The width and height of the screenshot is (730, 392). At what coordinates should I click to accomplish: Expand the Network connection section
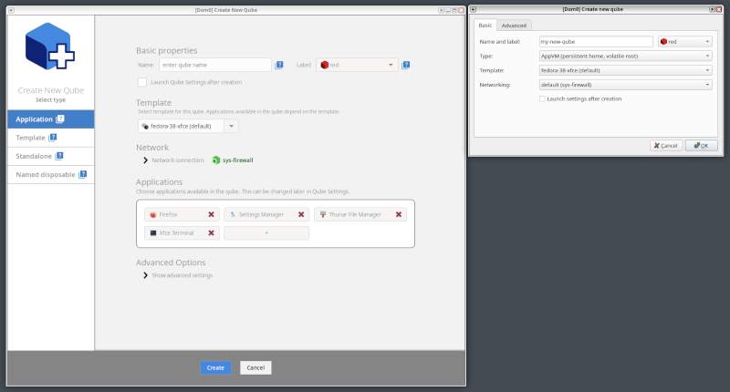[x=145, y=160]
